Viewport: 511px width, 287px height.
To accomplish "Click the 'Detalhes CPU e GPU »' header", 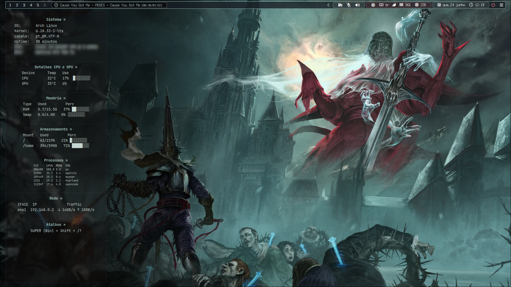I will click(x=56, y=67).
